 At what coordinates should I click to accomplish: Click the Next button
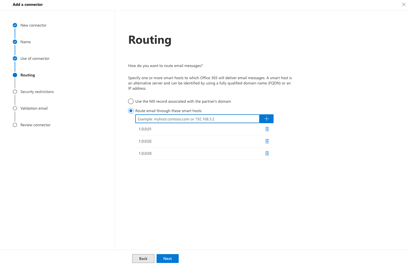coord(167,258)
